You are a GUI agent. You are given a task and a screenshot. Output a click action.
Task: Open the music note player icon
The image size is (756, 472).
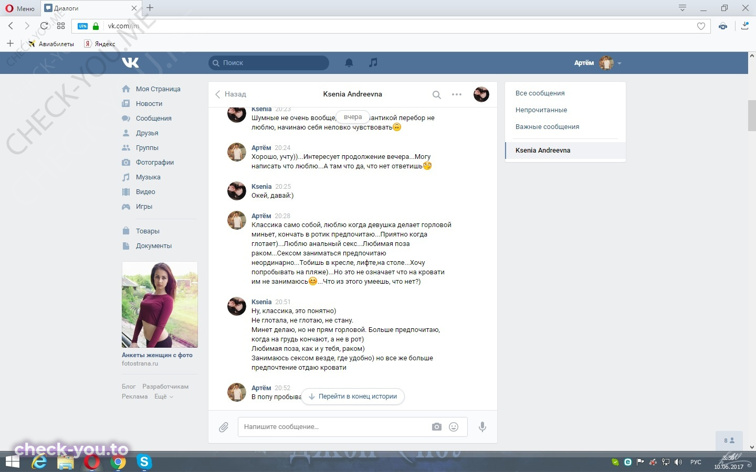pyautogui.click(x=373, y=62)
